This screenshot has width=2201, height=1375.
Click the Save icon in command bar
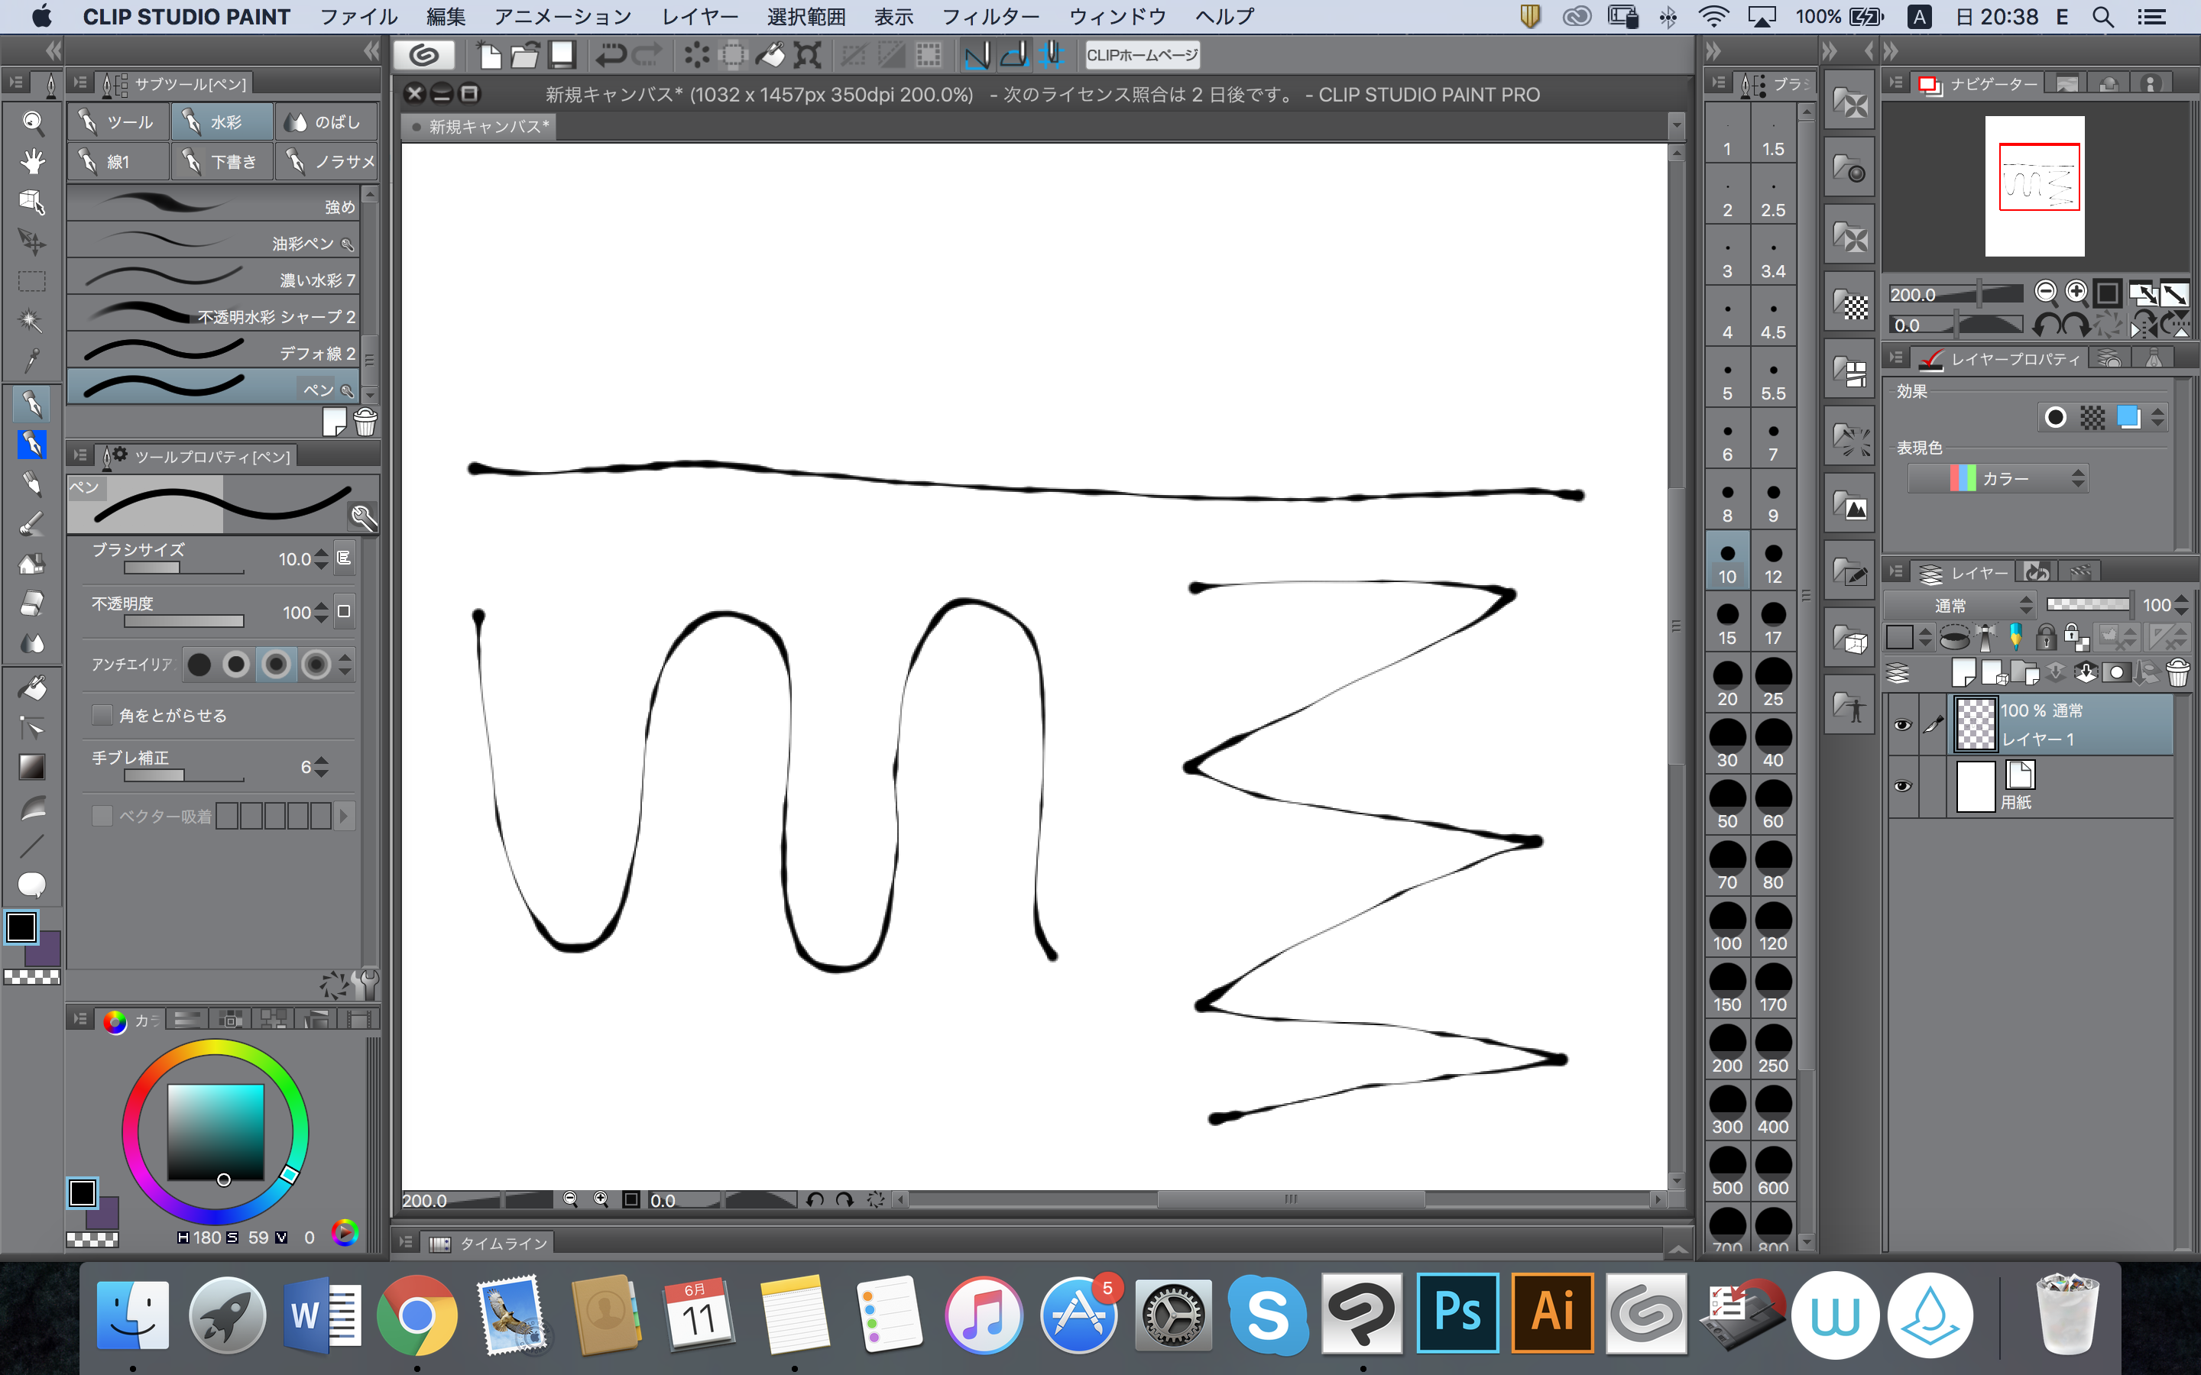coord(562,56)
